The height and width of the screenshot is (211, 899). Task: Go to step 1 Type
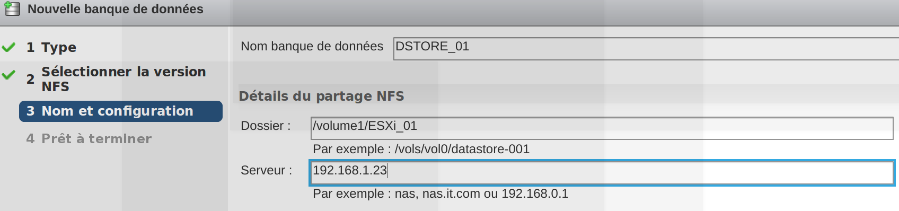click(51, 47)
